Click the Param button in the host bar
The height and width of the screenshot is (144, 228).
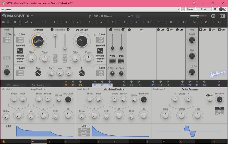pos(190,9)
